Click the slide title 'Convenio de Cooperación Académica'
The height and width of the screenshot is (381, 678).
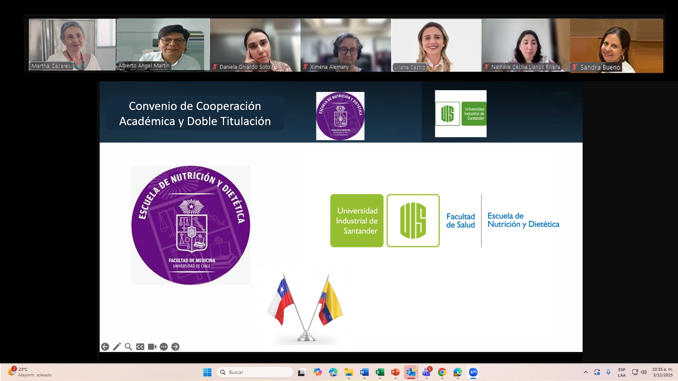195,113
